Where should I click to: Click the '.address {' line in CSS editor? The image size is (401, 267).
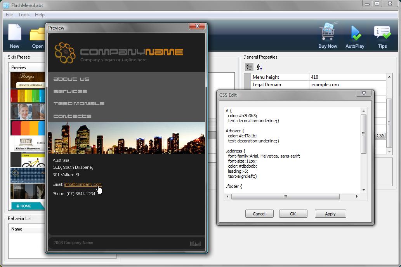235,151
